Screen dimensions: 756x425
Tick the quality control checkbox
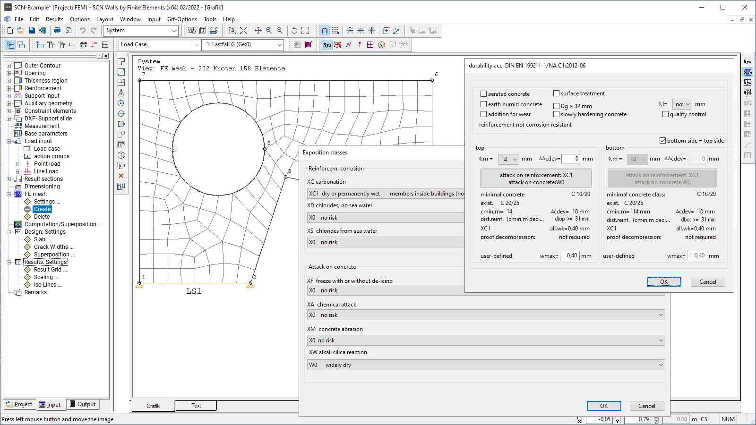tap(665, 114)
